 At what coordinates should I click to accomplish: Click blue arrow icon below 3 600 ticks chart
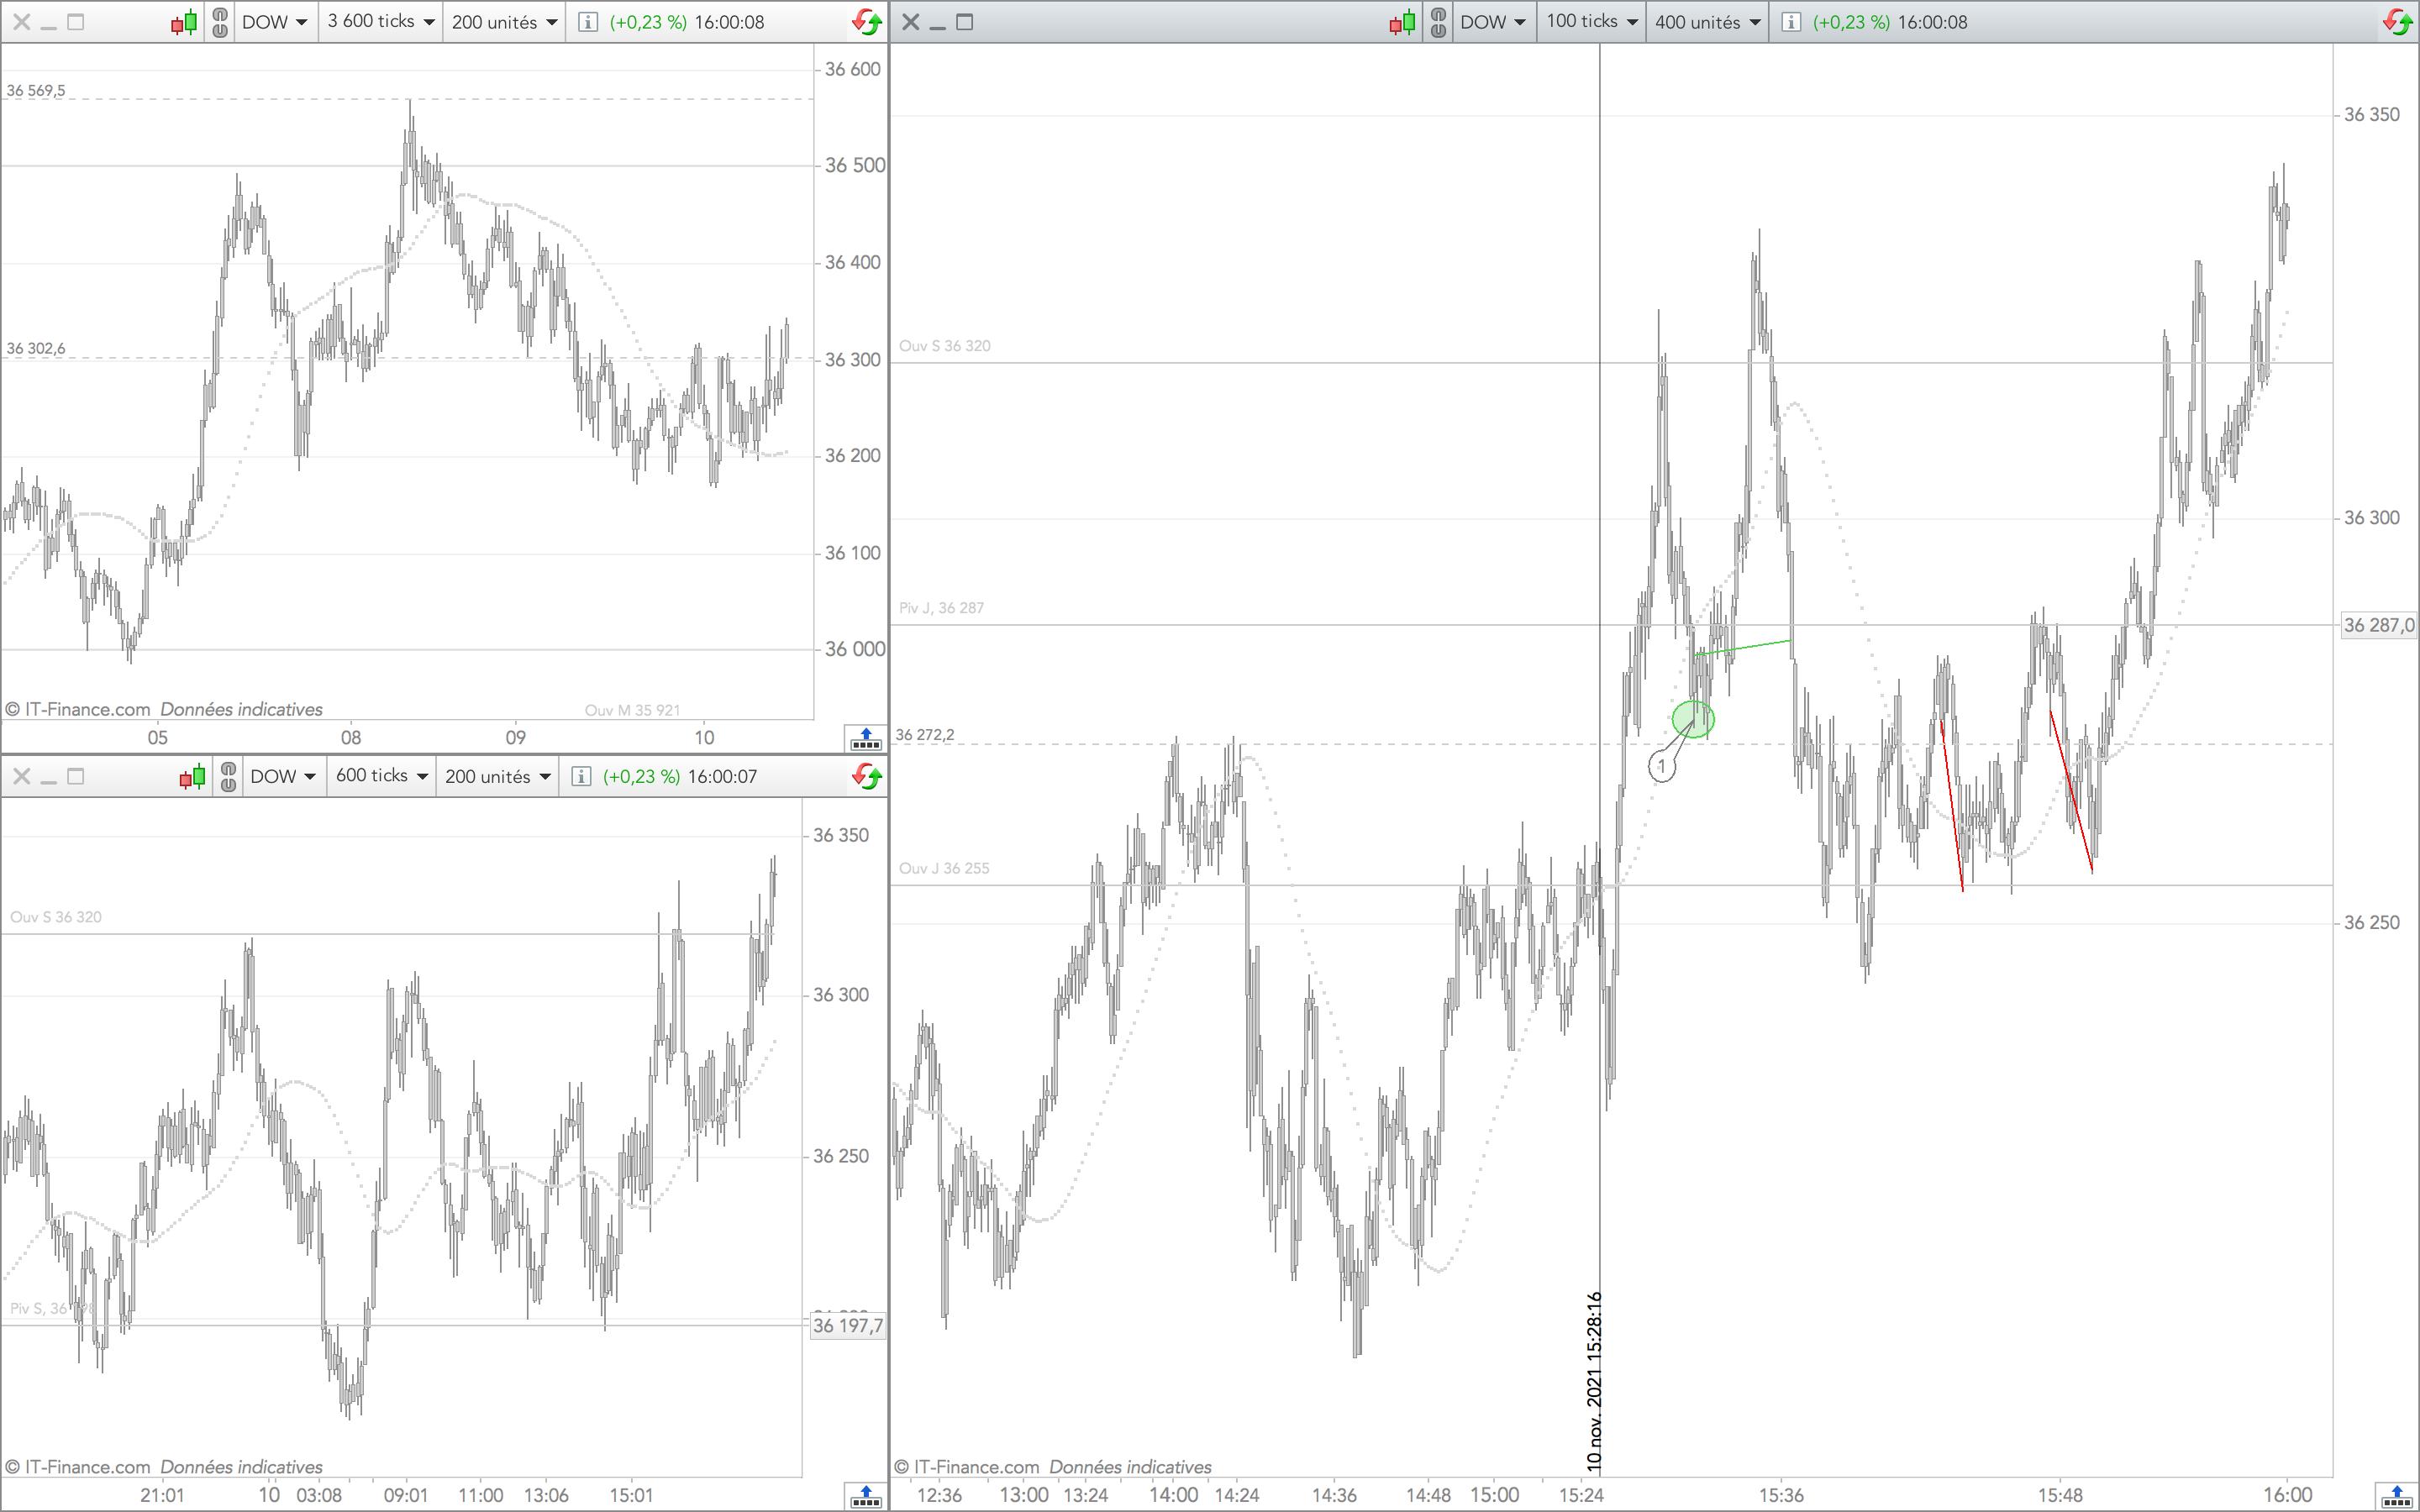point(865,739)
